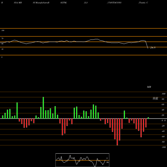This screenshot has width=167, height=167.
Task: Click the longest red bar in MR histogram
Action: click(117, 132)
